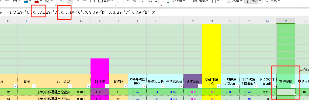Open filter arrow for 管长 column
Image resolution: width=309 pixels, height=100 pixels.
34,86
